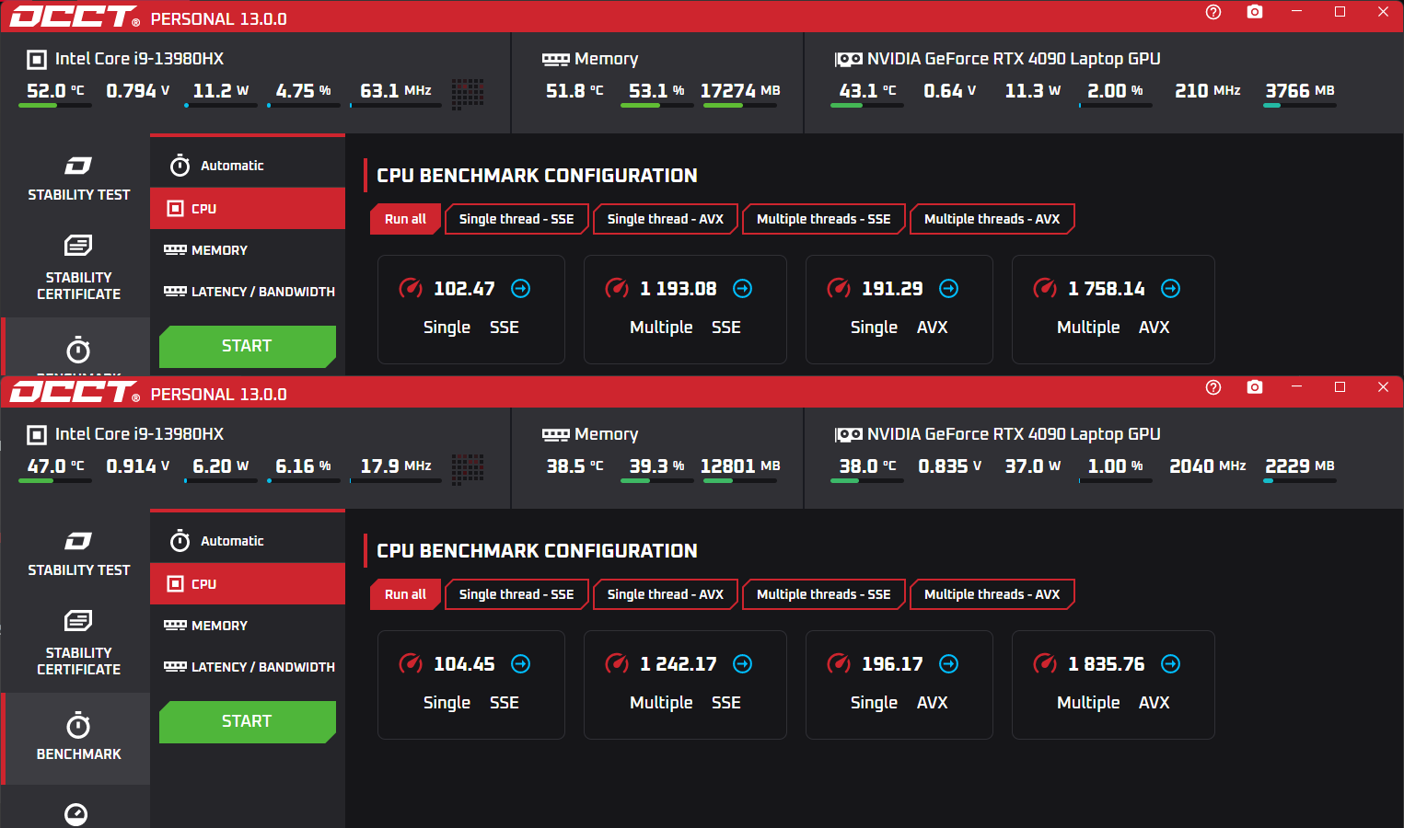The width and height of the screenshot is (1404, 828).
Task: Click the arrow icon next to the 104.45 score
Action: (x=521, y=664)
